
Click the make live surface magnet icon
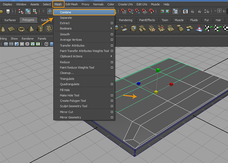tap(151, 11)
